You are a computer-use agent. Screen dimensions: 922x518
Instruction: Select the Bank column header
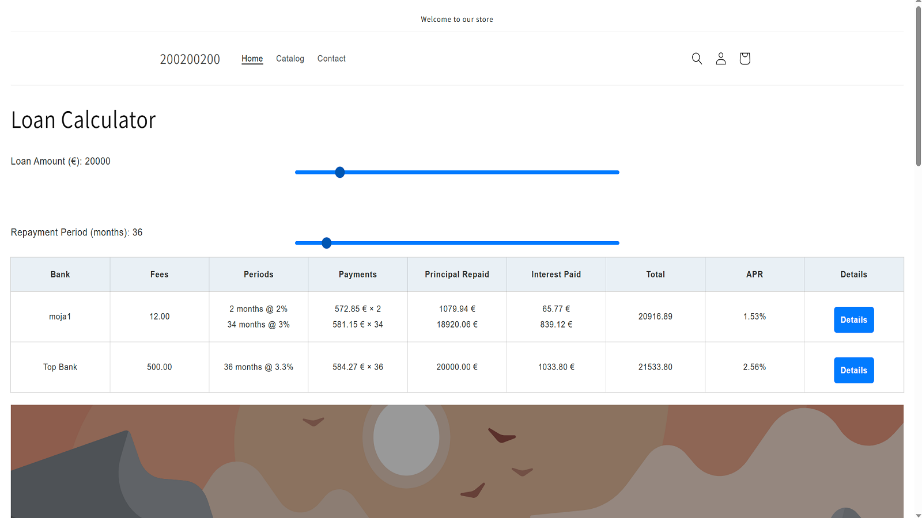[60, 275]
